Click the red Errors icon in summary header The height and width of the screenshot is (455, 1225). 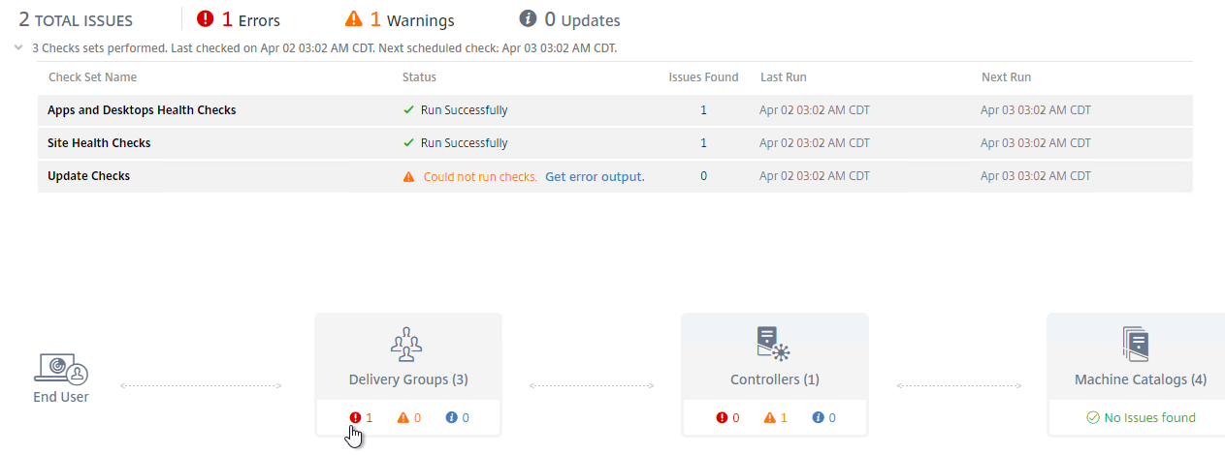tap(205, 18)
